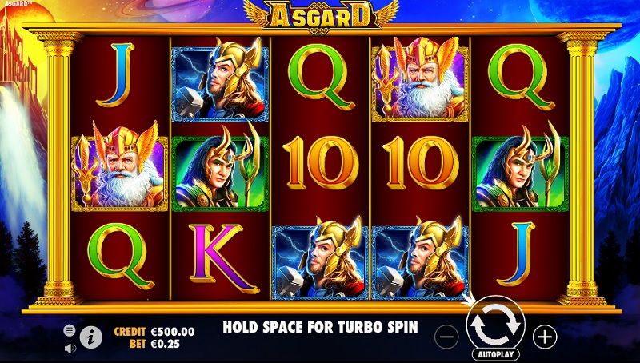Increase bet with the plus button
640x363 pixels.
(545, 337)
